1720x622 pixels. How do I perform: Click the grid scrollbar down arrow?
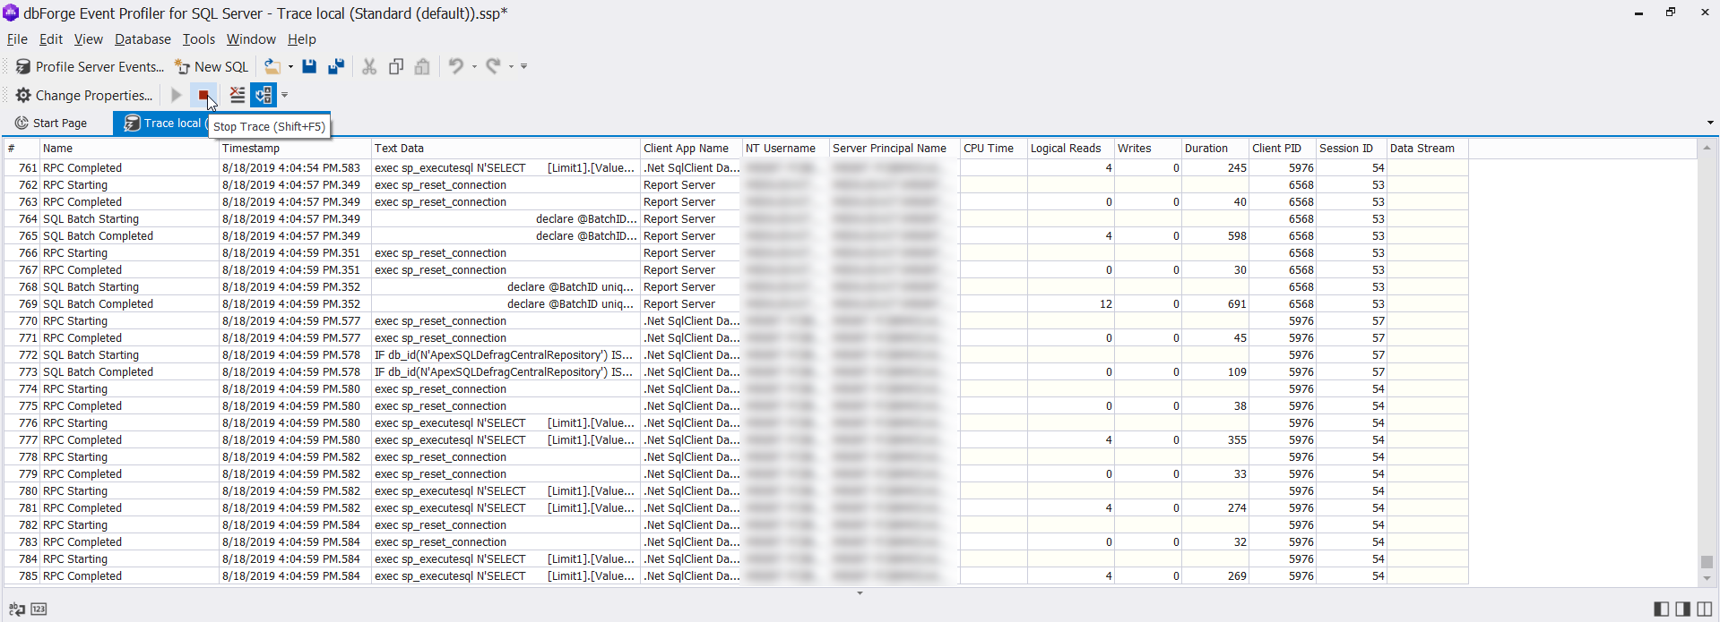click(1707, 578)
